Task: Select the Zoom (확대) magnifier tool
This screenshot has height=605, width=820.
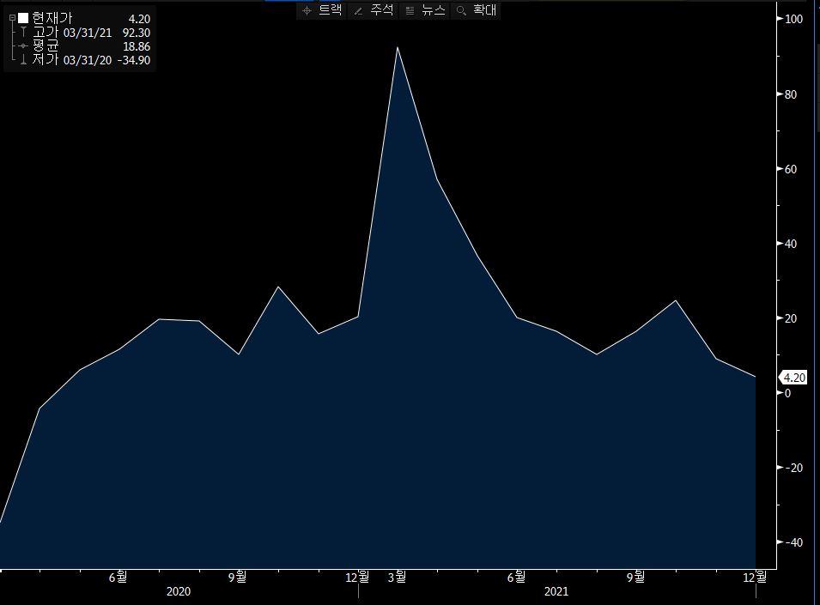Action: point(477,10)
